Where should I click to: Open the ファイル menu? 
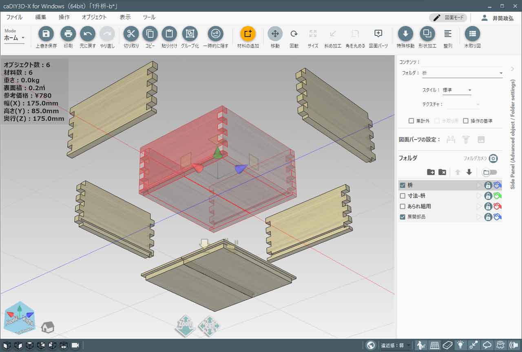point(14,17)
